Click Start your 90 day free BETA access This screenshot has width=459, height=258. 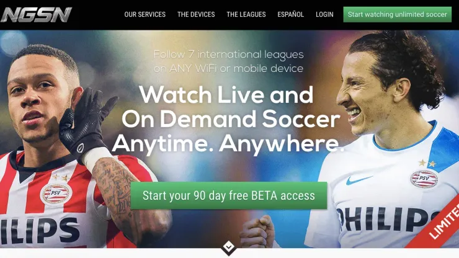229,195
